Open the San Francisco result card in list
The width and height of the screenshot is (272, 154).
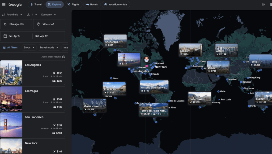click(33, 125)
